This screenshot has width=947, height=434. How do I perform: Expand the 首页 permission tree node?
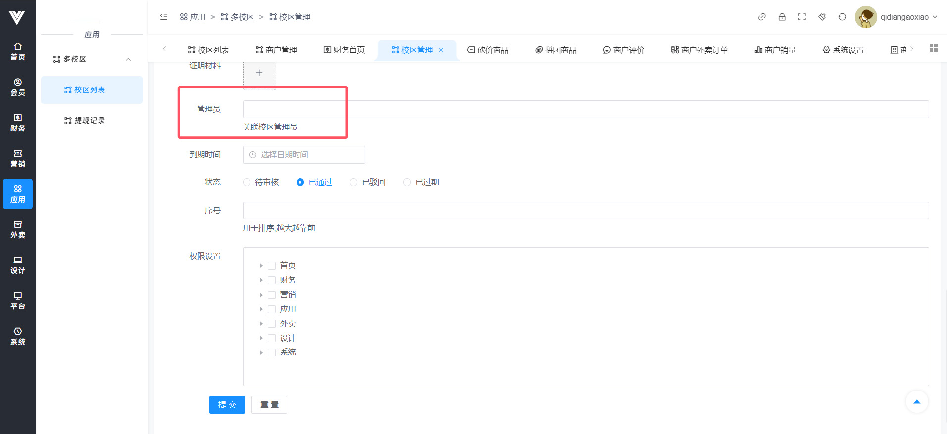point(261,266)
